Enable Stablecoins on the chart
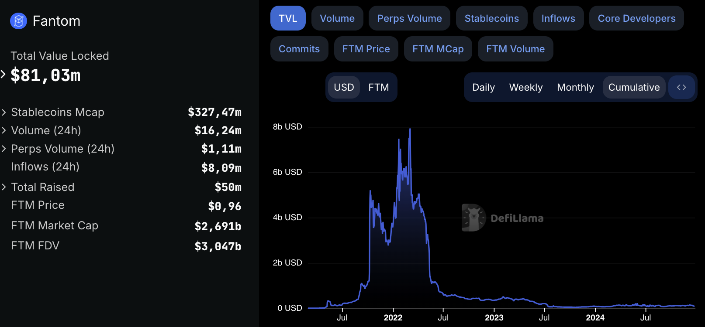The image size is (705, 327). (x=492, y=18)
